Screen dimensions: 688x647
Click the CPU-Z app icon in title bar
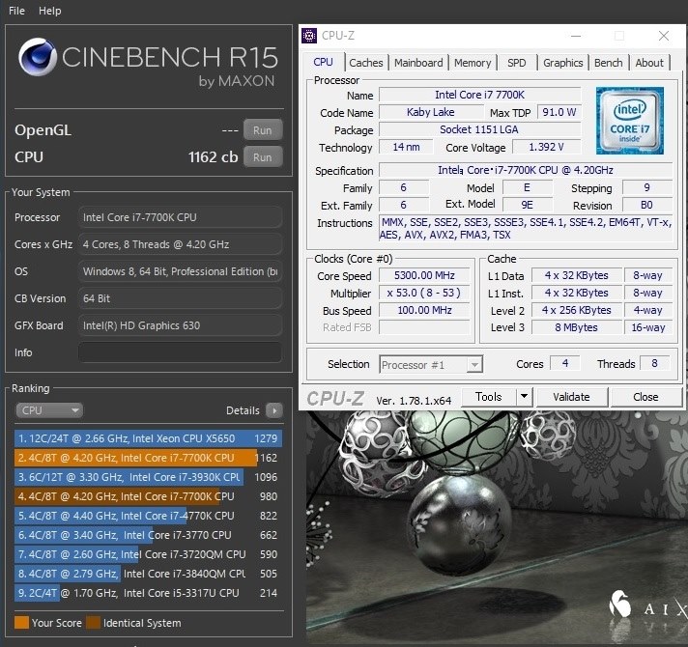[309, 36]
